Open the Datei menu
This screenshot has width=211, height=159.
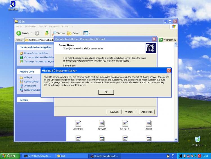click(x=19, y=27)
